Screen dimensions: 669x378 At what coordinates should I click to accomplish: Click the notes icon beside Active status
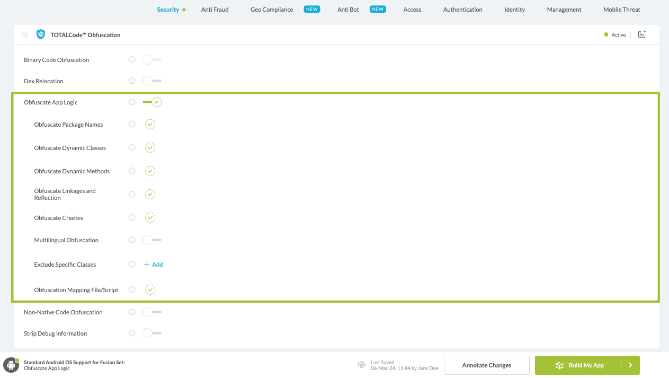click(x=642, y=34)
